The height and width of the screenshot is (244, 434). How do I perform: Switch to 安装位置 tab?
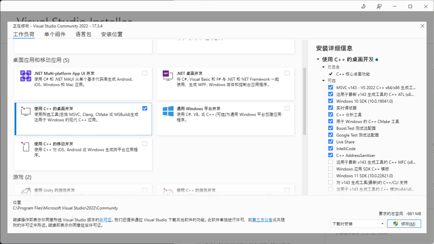click(x=112, y=34)
